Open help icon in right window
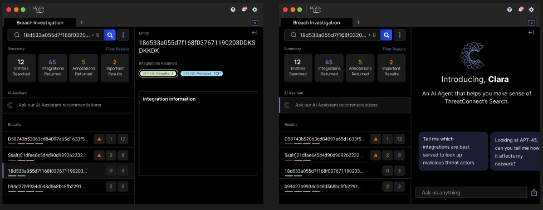This screenshot has width=543, height=210. coord(510,9)
